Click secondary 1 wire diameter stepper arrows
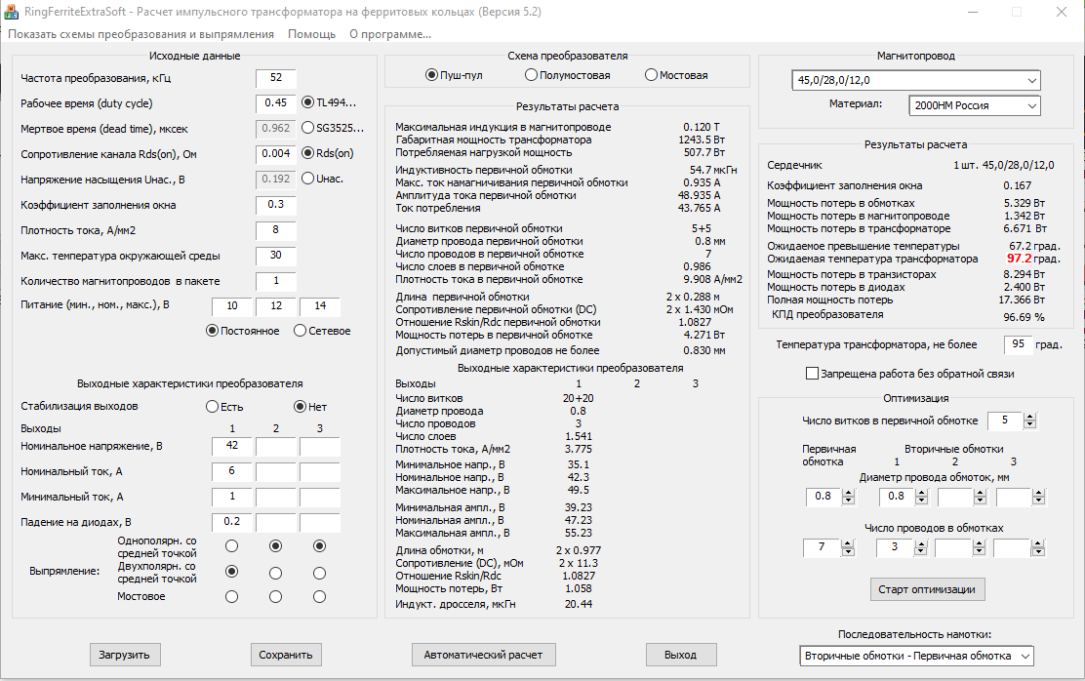 point(921,497)
